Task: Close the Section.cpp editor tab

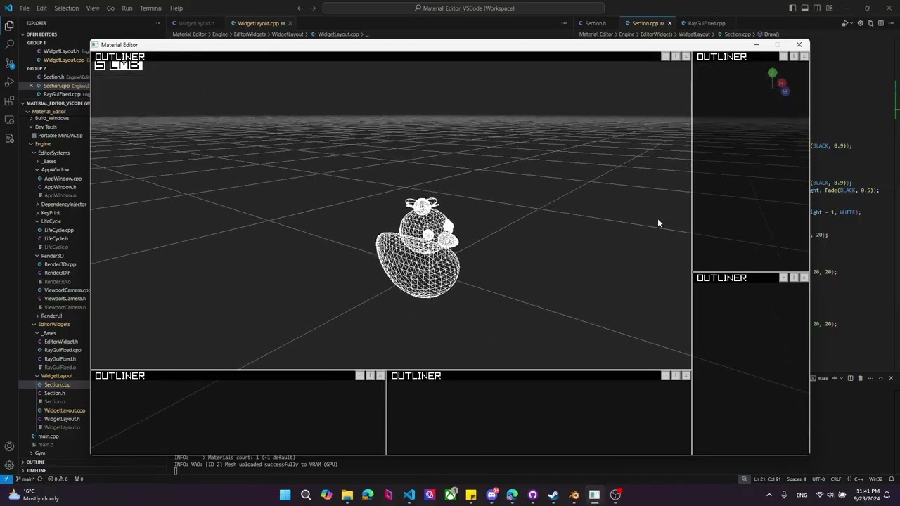Action: (x=669, y=23)
